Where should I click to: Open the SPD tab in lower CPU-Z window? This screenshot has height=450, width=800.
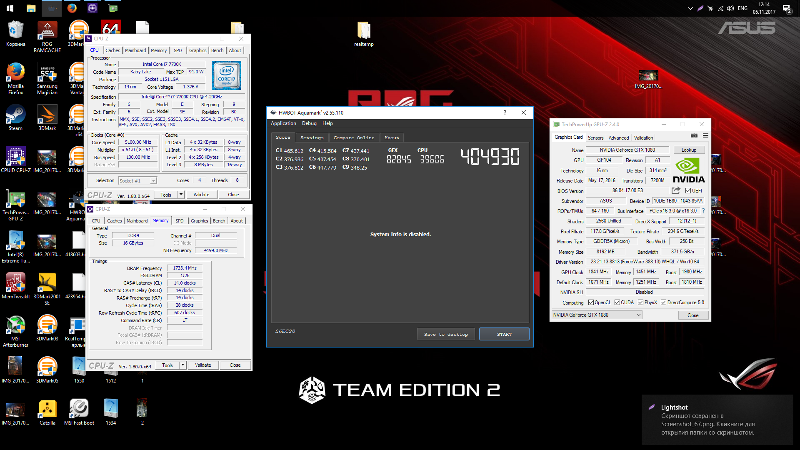(x=180, y=221)
